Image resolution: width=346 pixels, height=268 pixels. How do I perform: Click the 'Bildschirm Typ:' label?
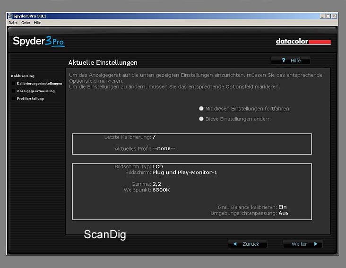pyautogui.click(x=133, y=166)
